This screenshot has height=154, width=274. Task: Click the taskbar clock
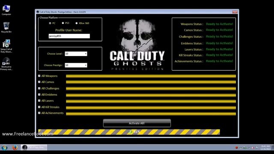point(265,148)
